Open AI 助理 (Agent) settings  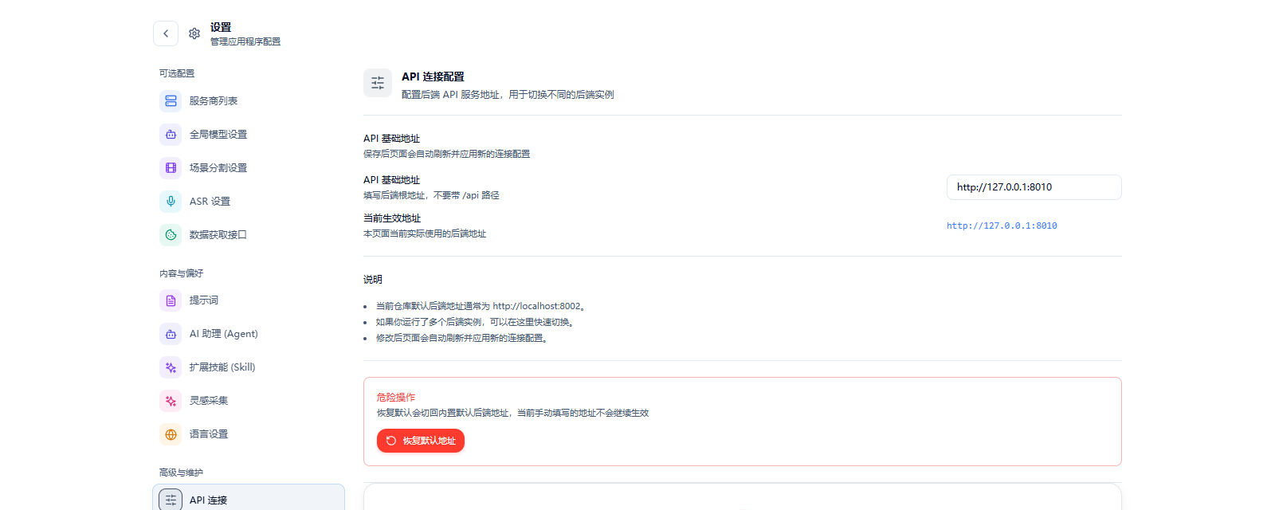pyautogui.click(x=249, y=334)
